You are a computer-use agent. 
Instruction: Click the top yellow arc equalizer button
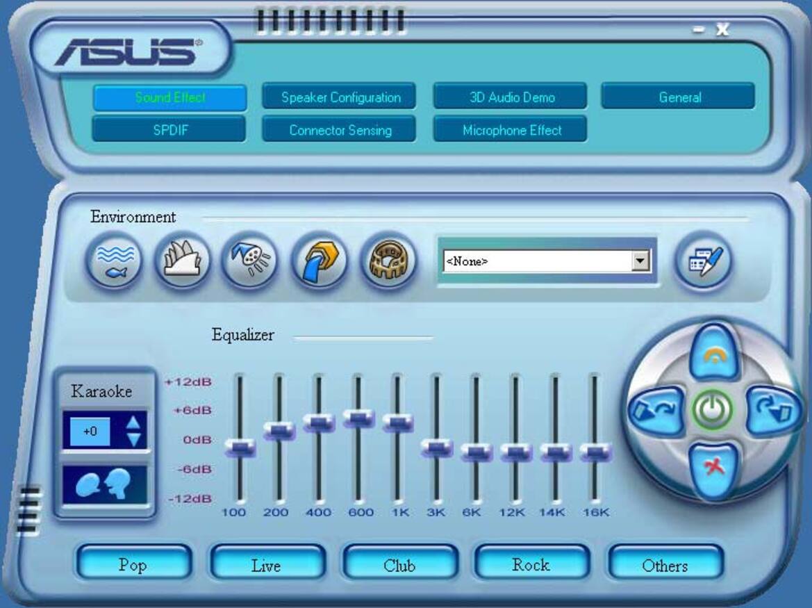[713, 353]
